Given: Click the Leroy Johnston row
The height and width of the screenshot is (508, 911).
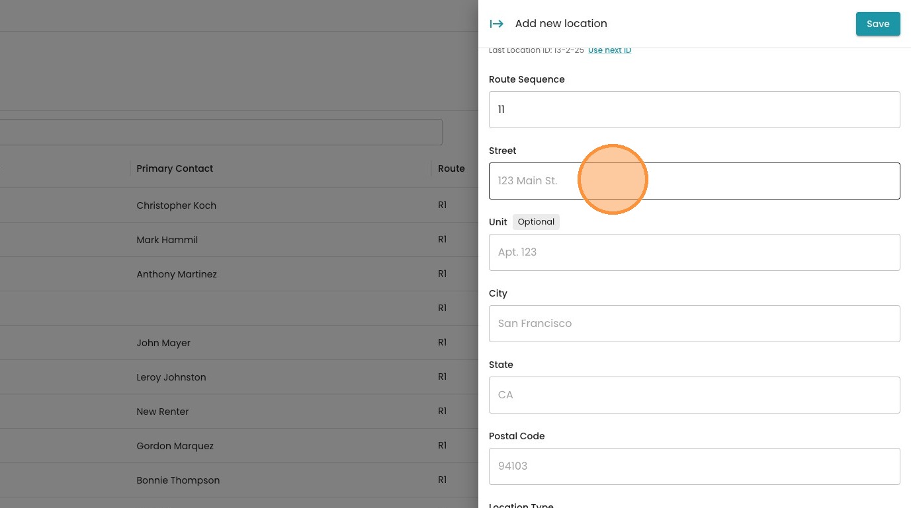Looking at the screenshot, I should (171, 377).
